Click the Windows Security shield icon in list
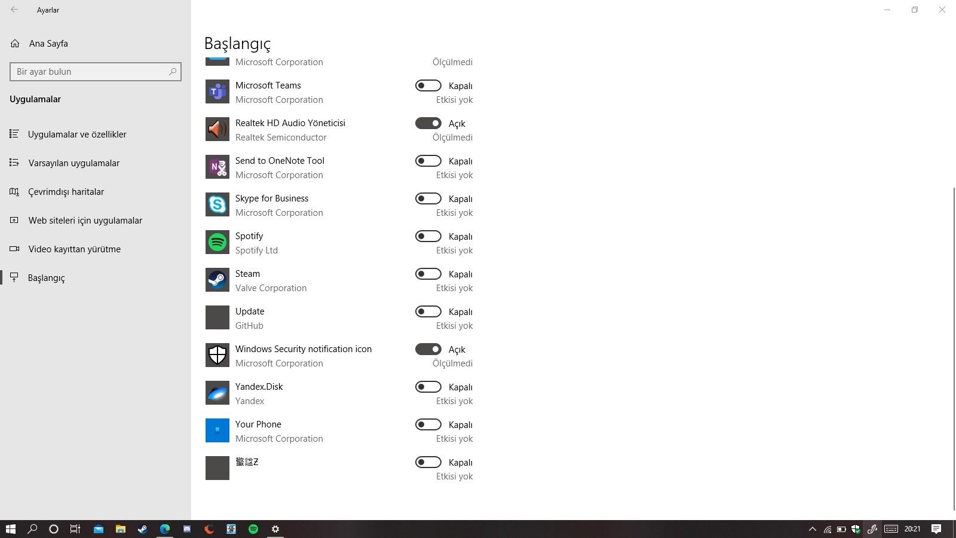Image resolution: width=956 pixels, height=538 pixels. click(x=217, y=356)
